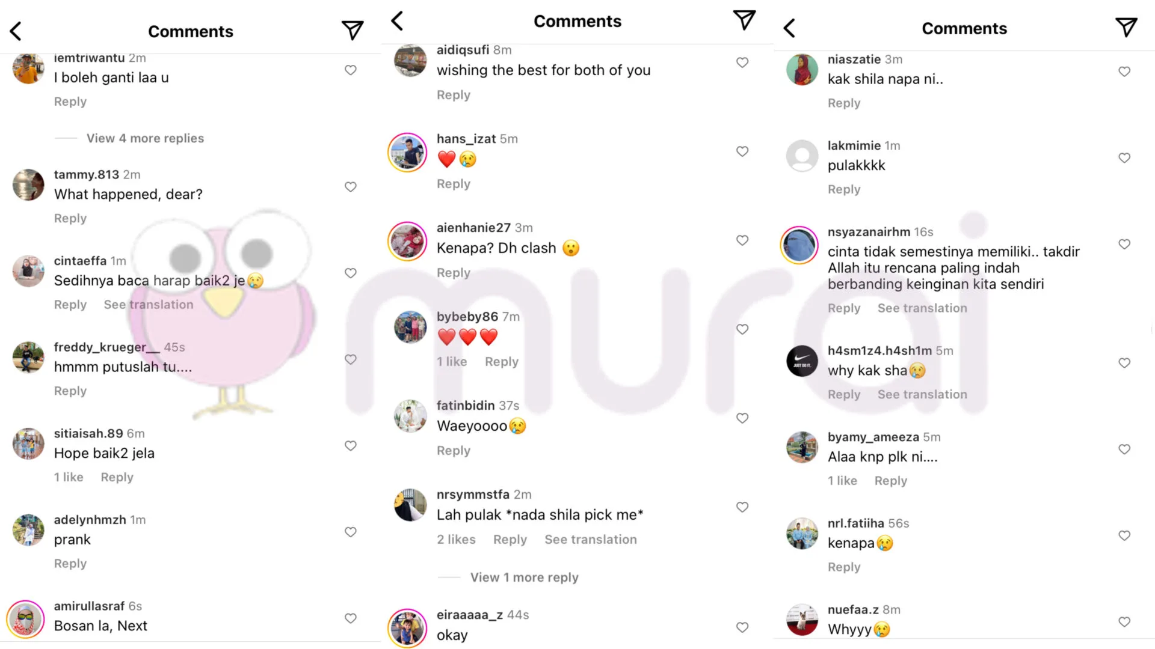The width and height of the screenshot is (1155, 649).
Task: See translation of cintaeffa's comment
Action: (x=149, y=305)
